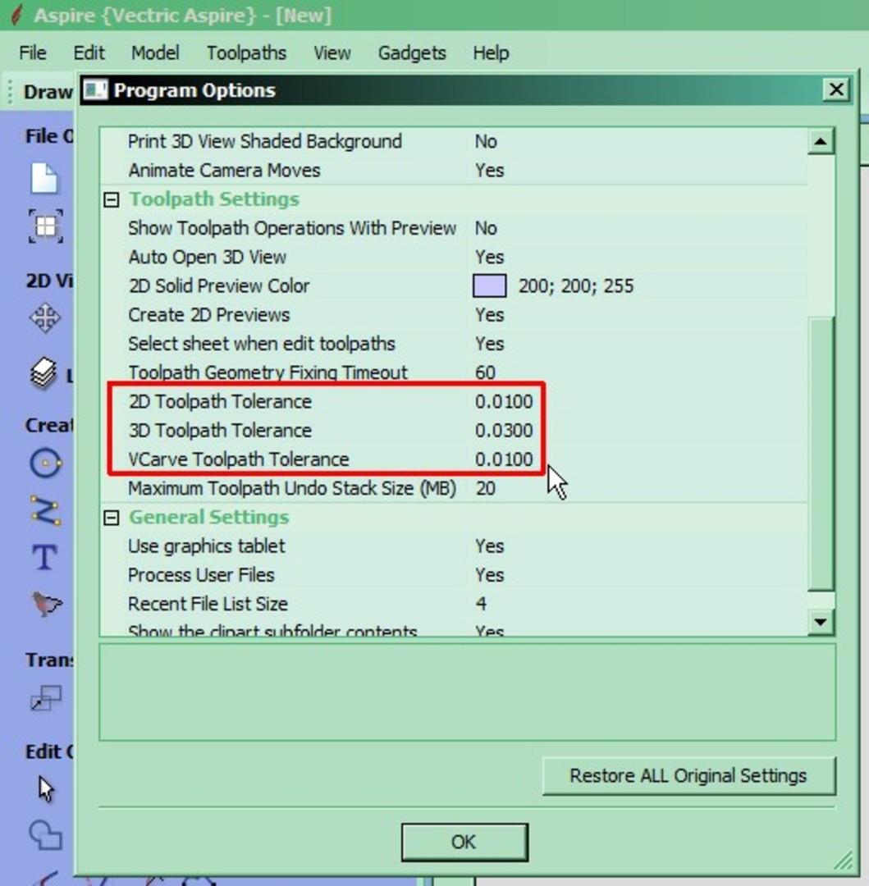Viewport: 869px width, 886px height.
Task: Select Maximum Toolpath Undo Stack Size label
Action: tap(291, 489)
